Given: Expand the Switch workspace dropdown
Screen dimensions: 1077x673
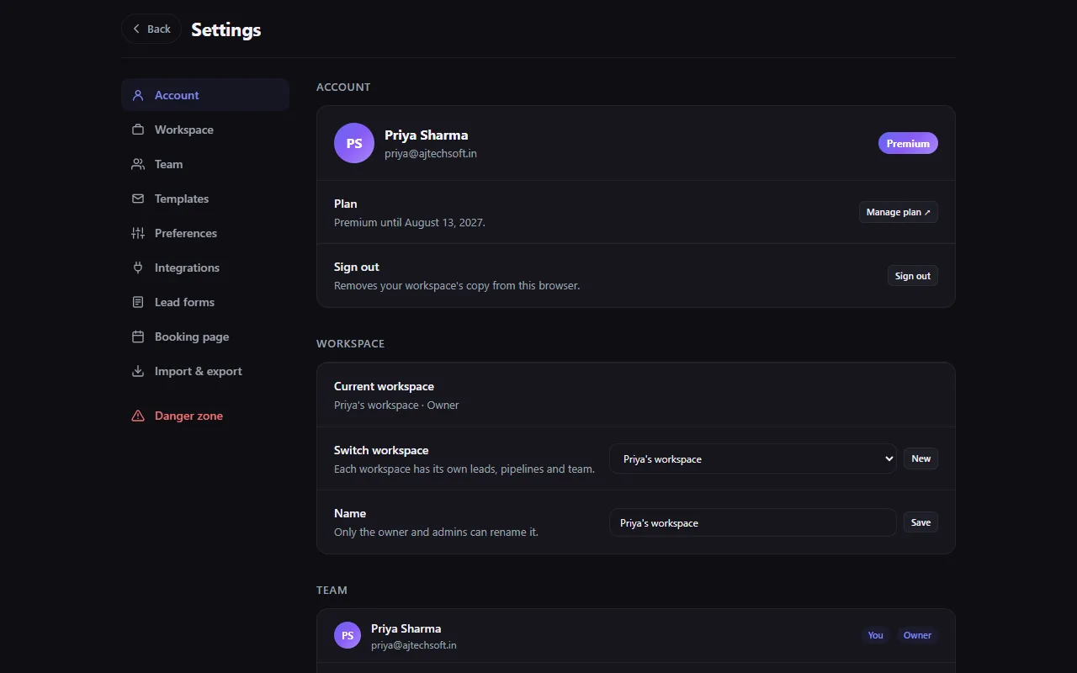Looking at the screenshot, I should click(x=752, y=458).
